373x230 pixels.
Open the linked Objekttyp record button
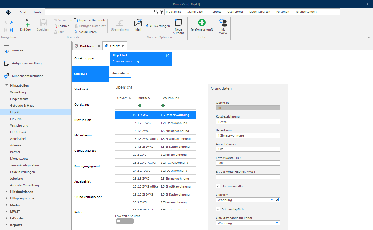[x=277, y=200]
